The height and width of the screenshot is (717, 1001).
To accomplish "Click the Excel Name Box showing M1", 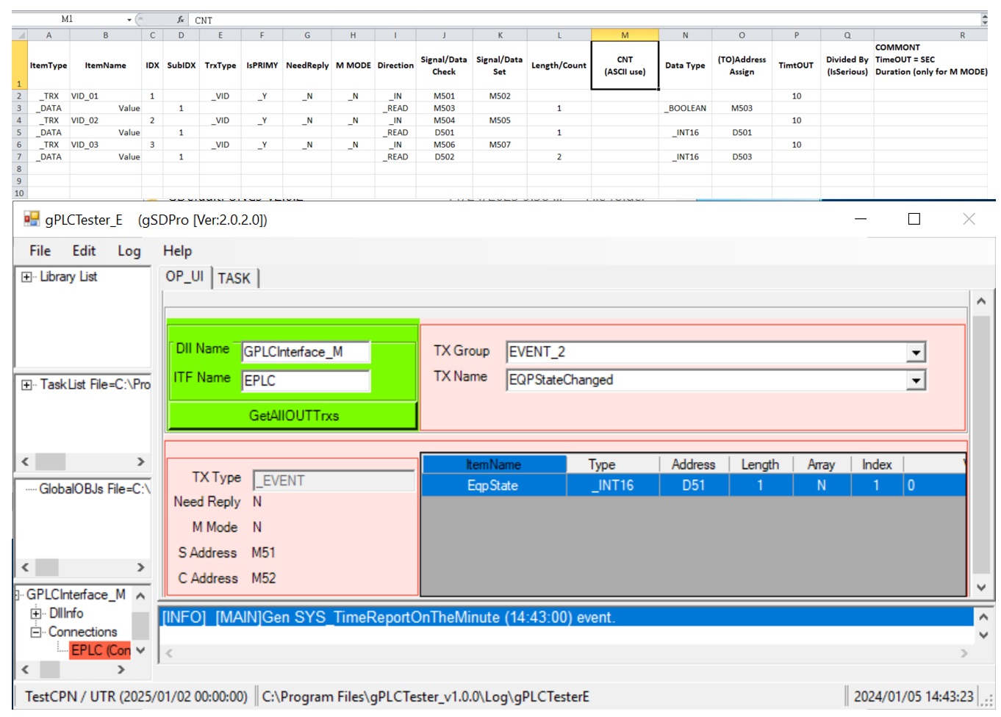I will (x=67, y=20).
